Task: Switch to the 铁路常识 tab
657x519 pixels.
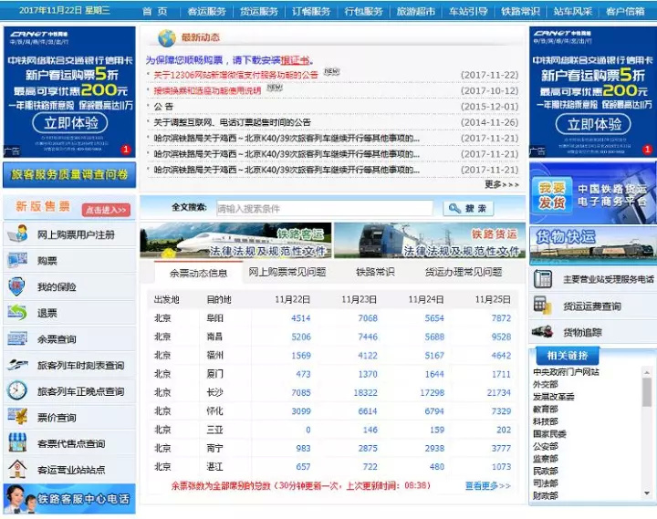Action: (375, 272)
